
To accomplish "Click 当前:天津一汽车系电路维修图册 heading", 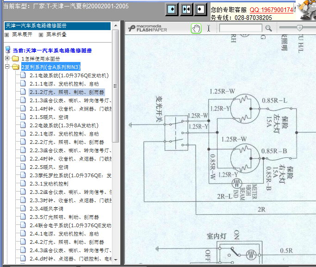I will coord(52,50).
